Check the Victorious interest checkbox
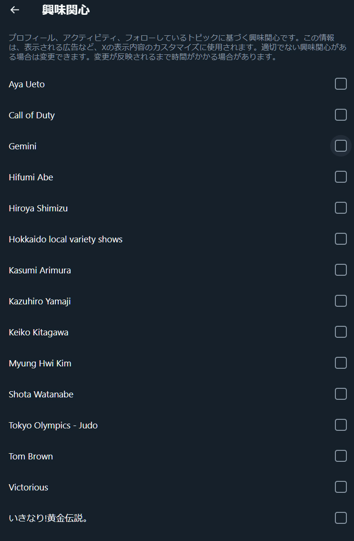354x541 pixels. click(341, 487)
